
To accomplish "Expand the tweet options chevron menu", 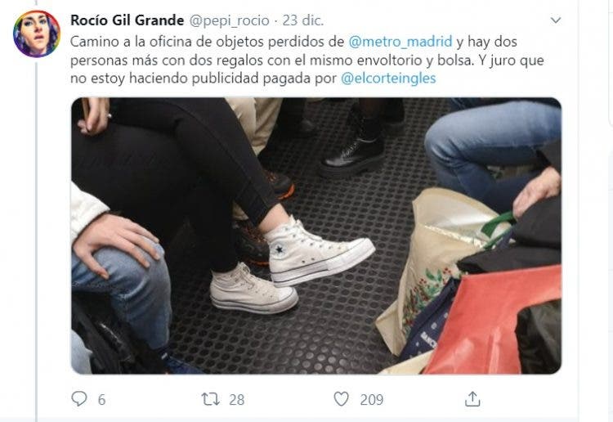I will 556,20.
